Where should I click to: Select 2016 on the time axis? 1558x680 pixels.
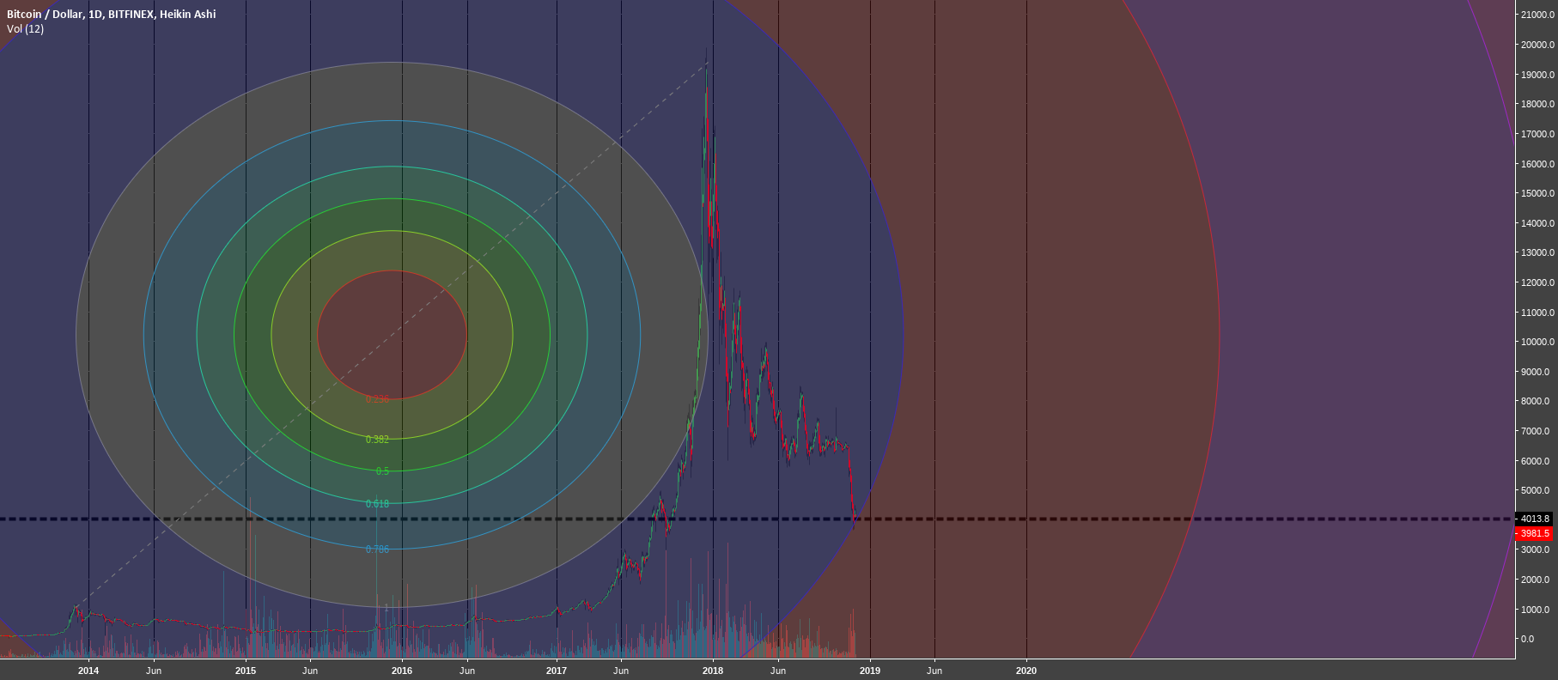(401, 671)
